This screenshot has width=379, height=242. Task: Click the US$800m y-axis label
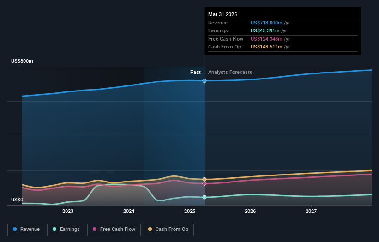point(22,61)
